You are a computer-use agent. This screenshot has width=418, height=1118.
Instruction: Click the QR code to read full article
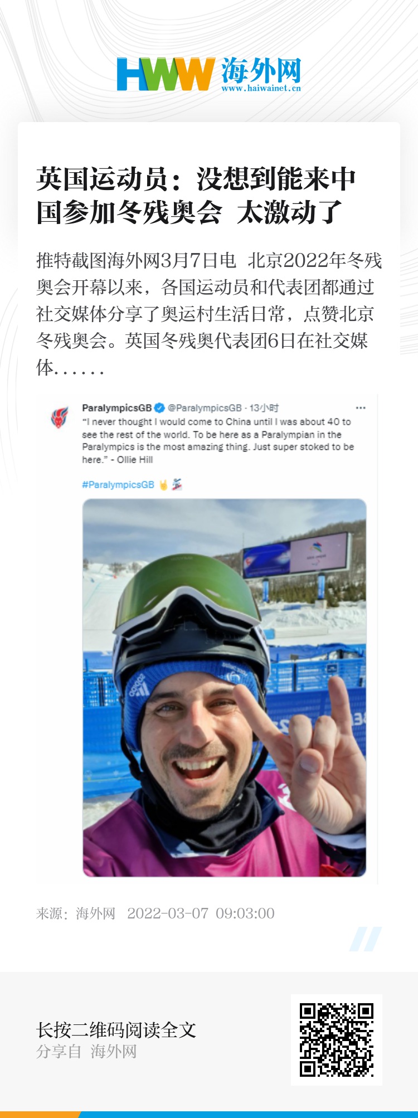pos(337,1039)
